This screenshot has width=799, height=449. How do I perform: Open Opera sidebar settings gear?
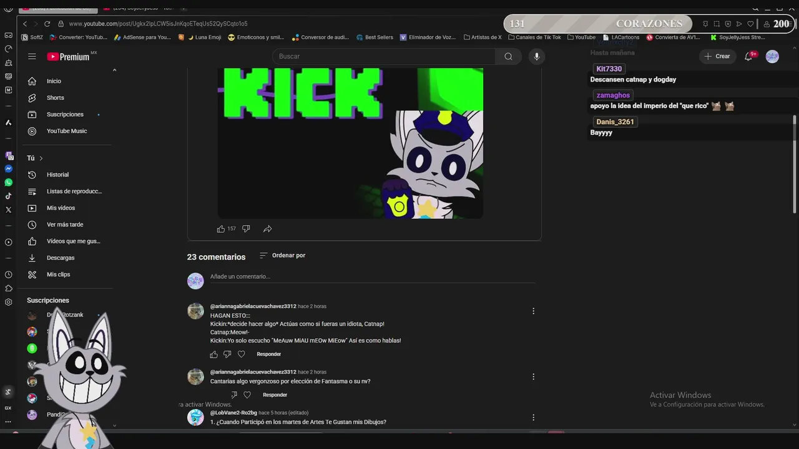[x=8, y=302]
